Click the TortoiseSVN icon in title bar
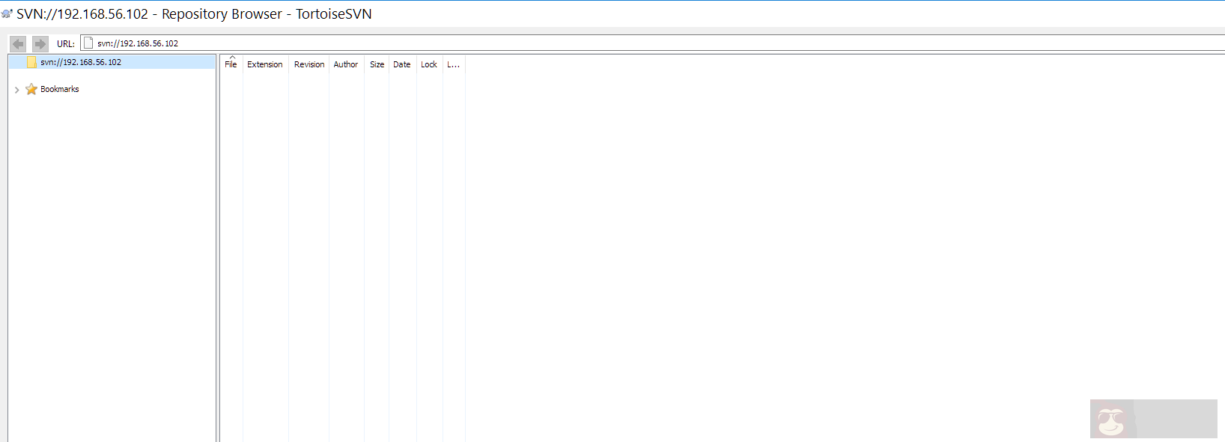Image resolution: width=1225 pixels, height=442 pixels. [x=7, y=13]
